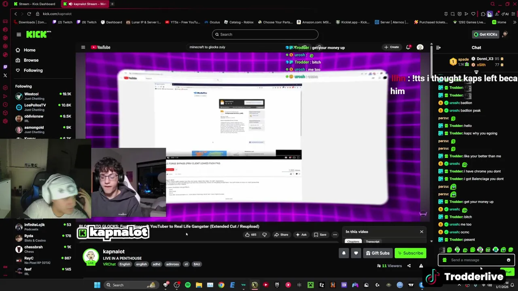This screenshot has height=291, width=518.
Task: Toggle the follow heart for kapnalot
Action: [x=356, y=253]
